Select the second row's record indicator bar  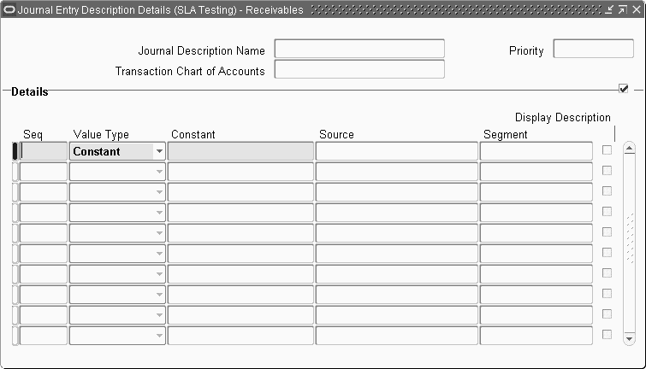15,172
